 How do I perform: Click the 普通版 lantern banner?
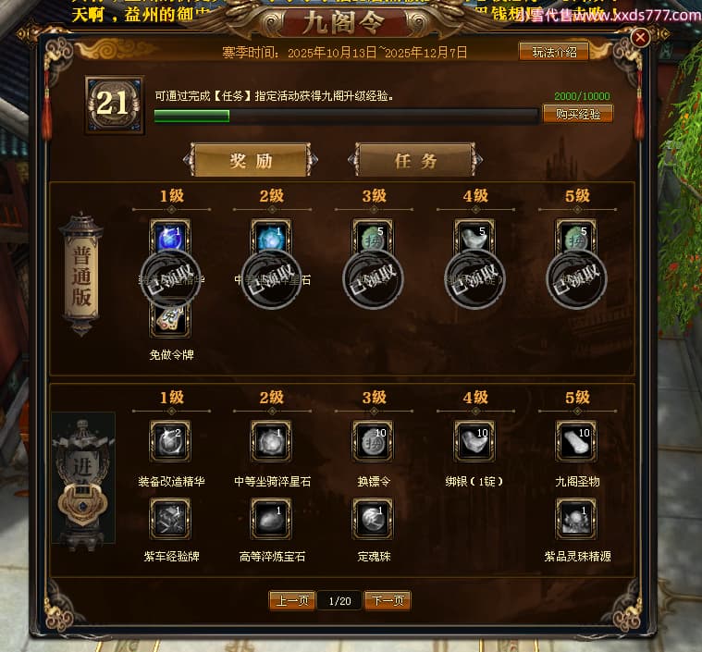[x=81, y=276]
